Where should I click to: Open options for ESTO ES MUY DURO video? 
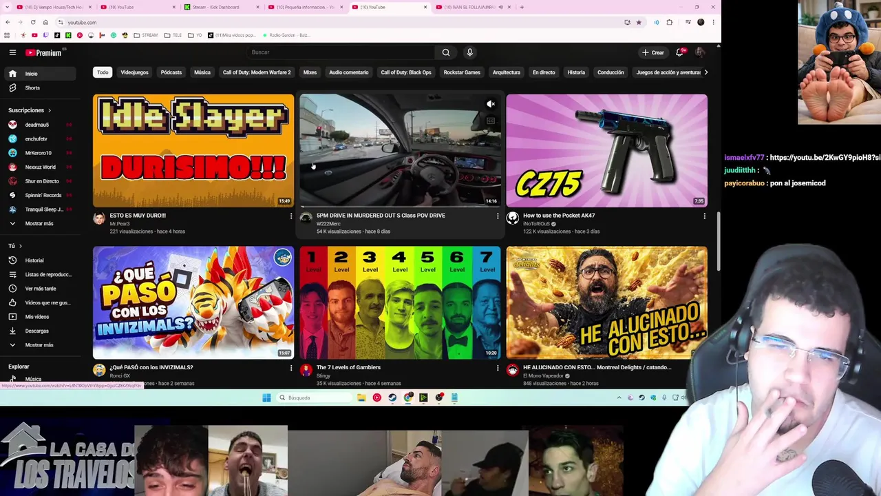click(291, 216)
